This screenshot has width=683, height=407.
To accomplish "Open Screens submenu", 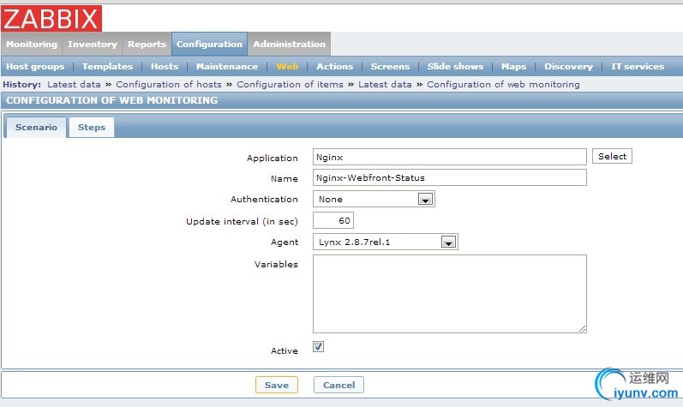I will [x=390, y=67].
